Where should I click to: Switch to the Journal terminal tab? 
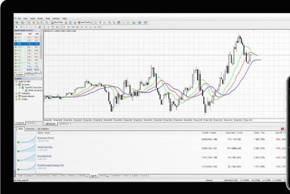click(144, 175)
